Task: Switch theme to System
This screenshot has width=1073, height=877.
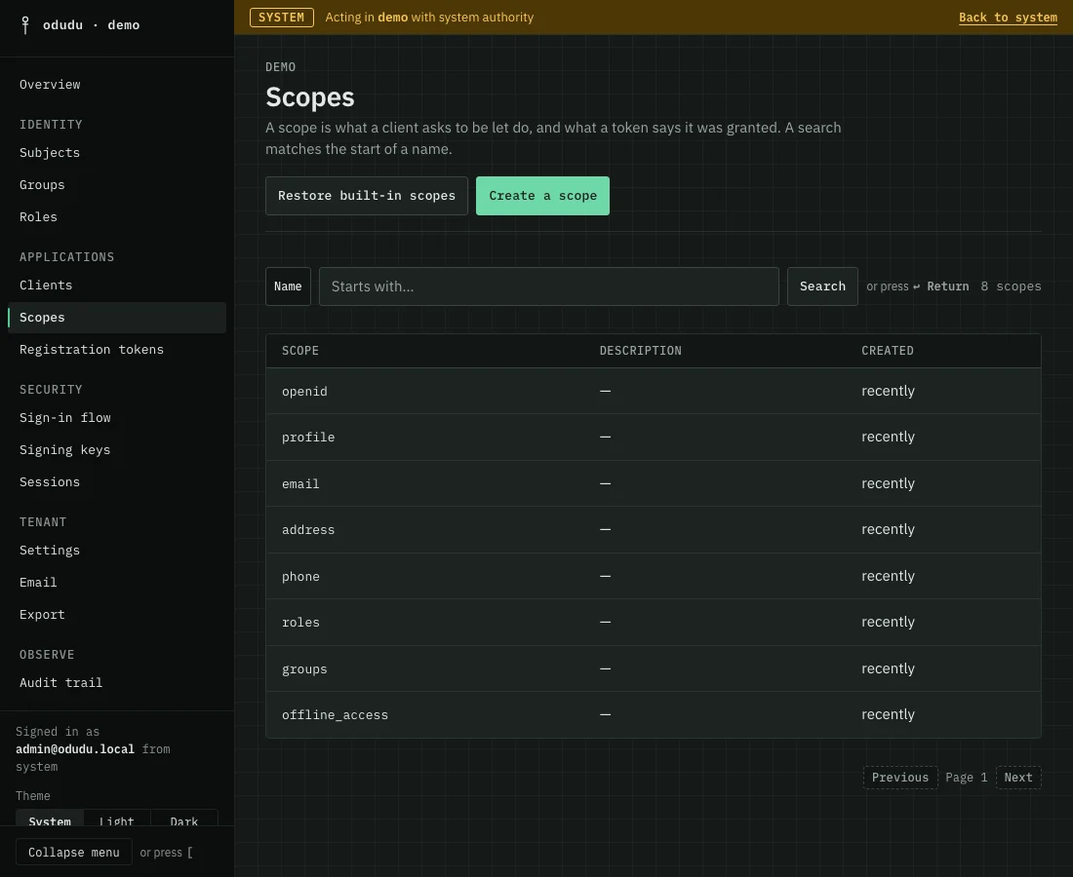Action: click(x=50, y=819)
